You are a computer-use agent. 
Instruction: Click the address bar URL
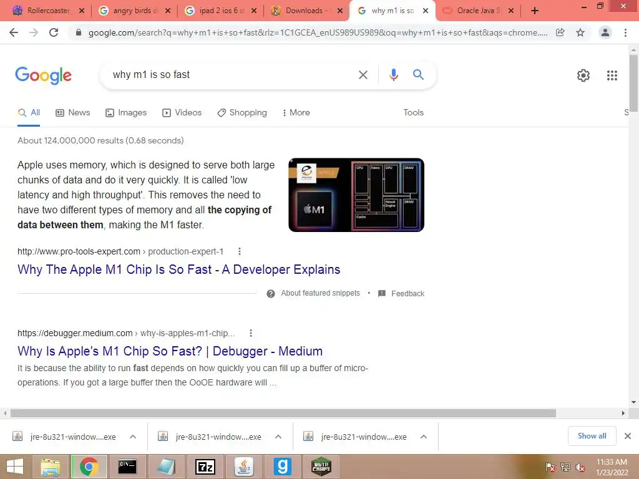pyautogui.click(x=318, y=32)
